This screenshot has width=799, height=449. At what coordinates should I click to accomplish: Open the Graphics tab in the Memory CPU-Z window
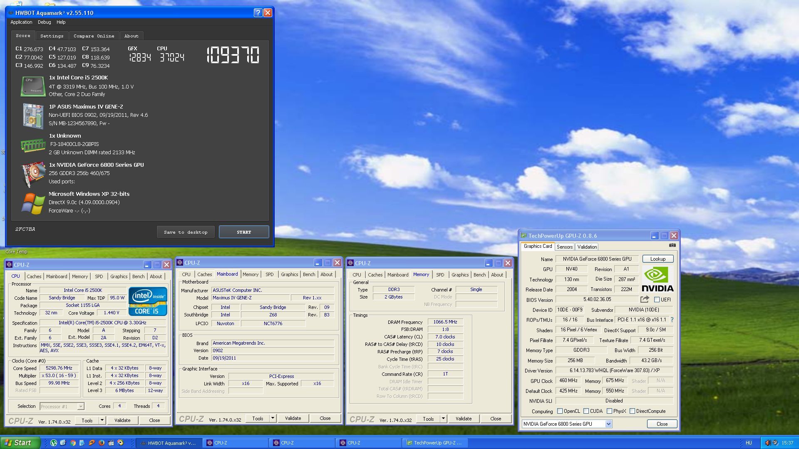(460, 275)
